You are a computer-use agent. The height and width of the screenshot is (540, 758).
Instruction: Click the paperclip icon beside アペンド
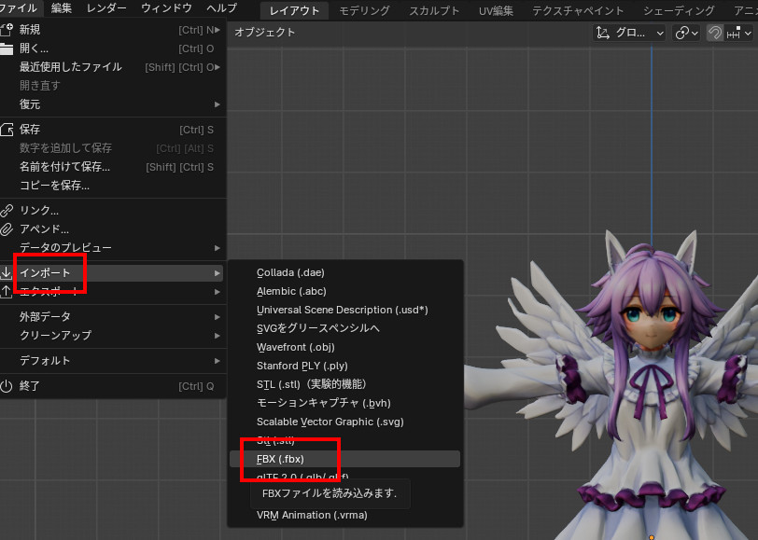click(x=7, y=229)
